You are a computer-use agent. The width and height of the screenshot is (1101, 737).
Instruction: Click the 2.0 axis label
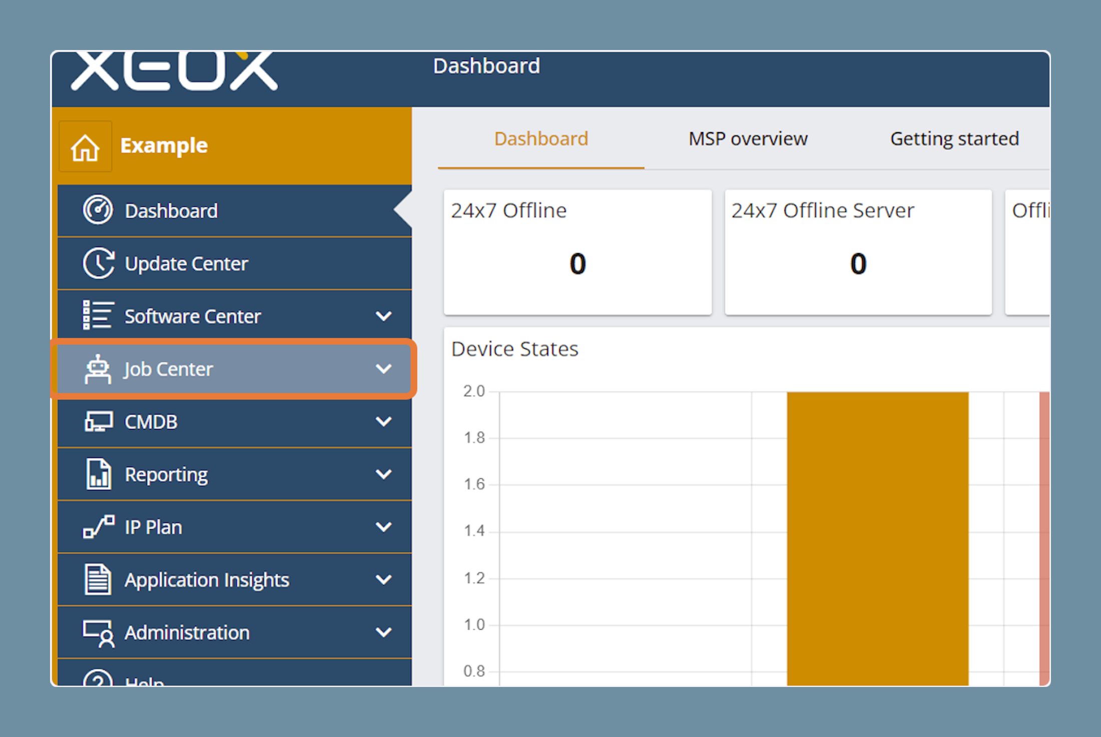(474, 391)
